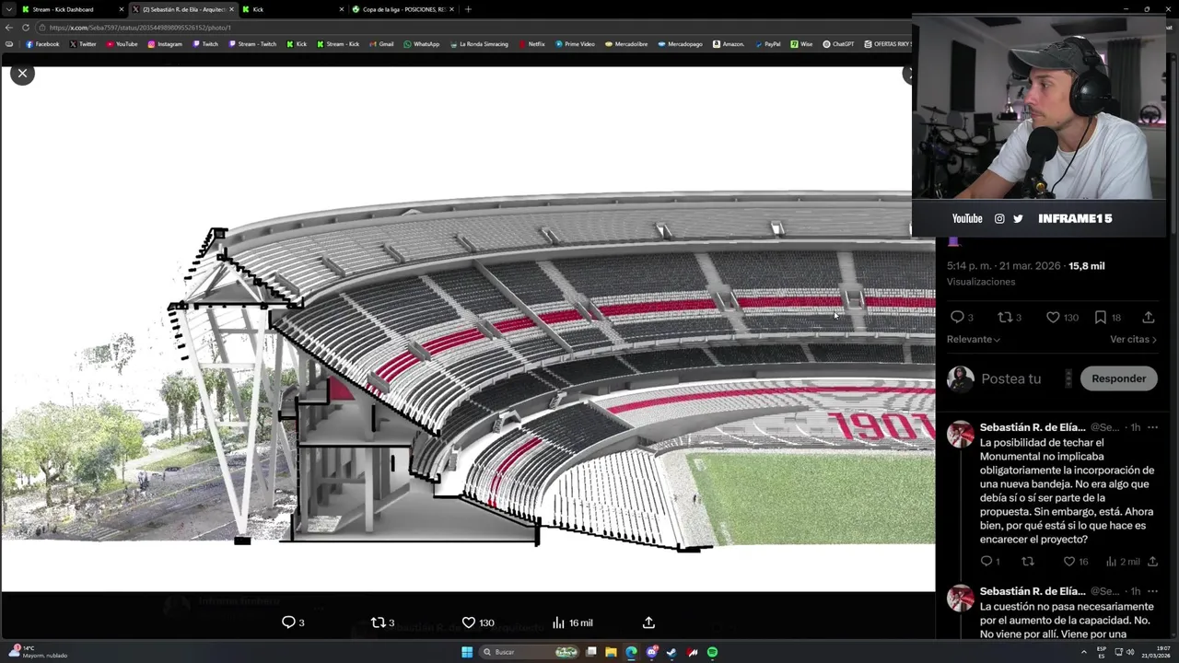The width and height of the screenshot is (1179, 663).
Task: Reply to the first thread comment
Action: pos(986,561)
